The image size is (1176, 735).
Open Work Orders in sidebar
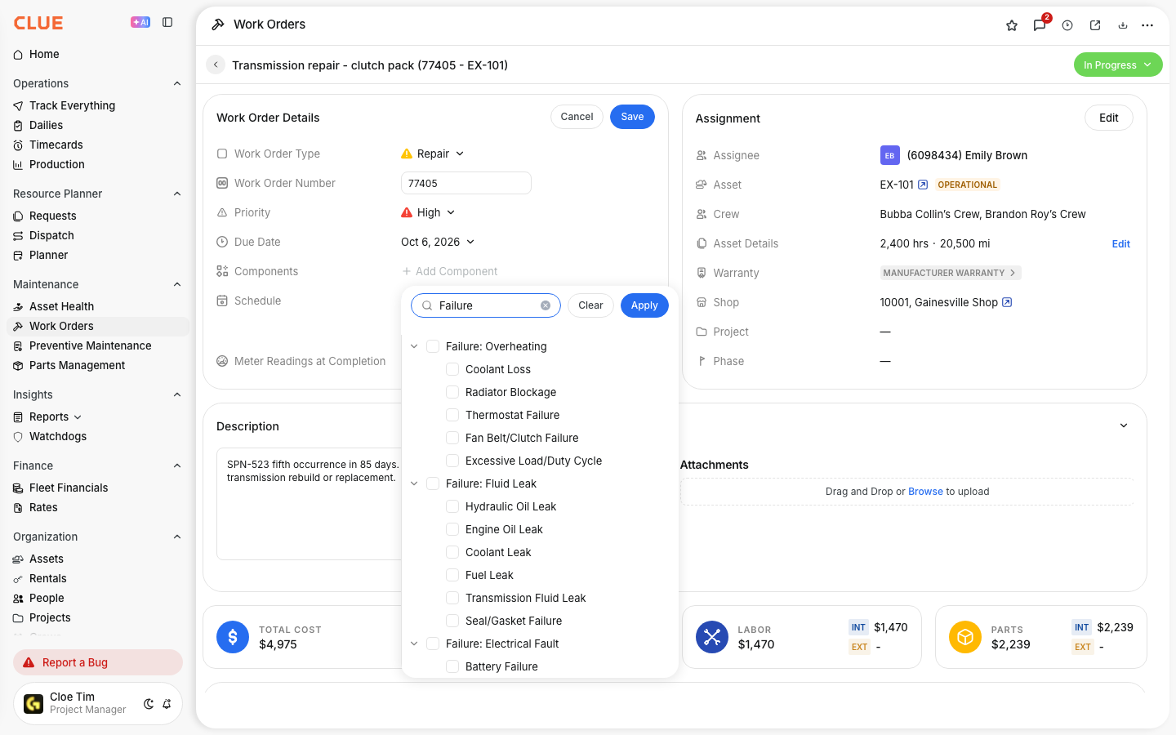[98, 326]
